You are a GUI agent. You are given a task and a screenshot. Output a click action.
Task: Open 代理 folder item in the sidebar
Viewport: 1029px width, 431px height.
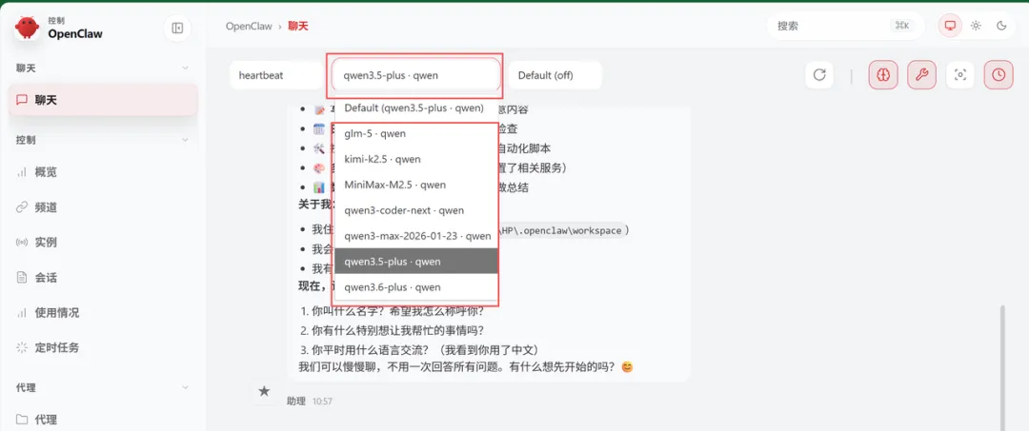[x=103, y=420]
